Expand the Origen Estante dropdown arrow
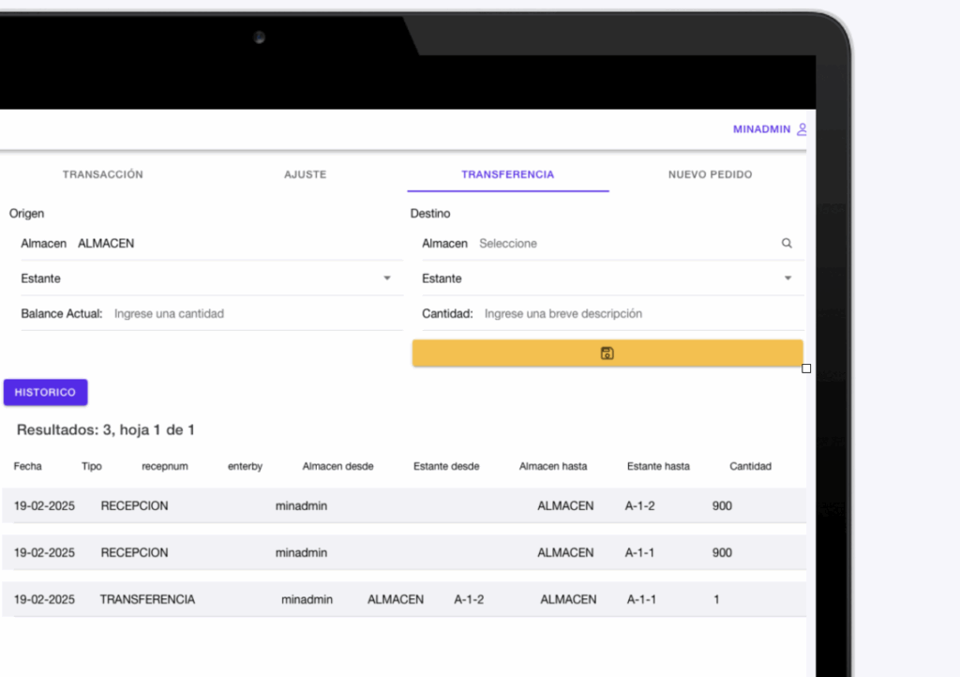This screenshot has height=677, width=960. point(387,278)
